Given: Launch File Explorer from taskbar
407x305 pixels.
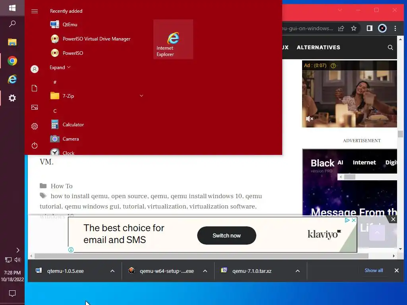Looking at the screenshot, I should pyautogui.click(x=12, y=42).
